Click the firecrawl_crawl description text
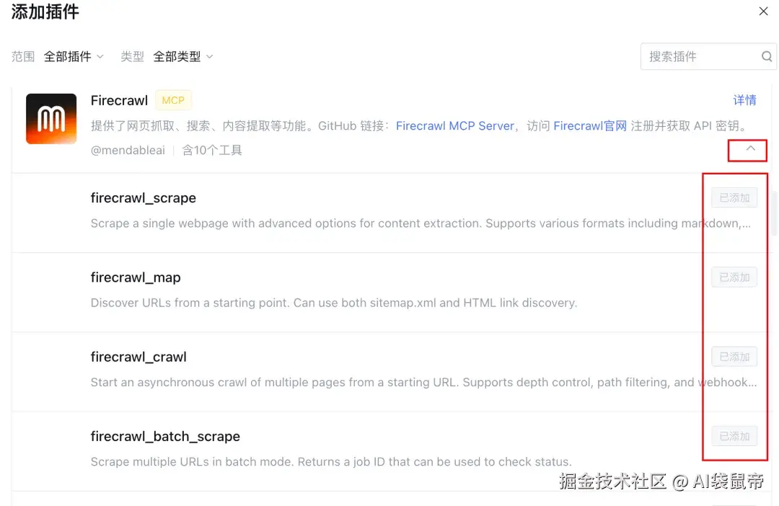The width and height of the screenshot is (779, 506). click(x=424, y=382)
